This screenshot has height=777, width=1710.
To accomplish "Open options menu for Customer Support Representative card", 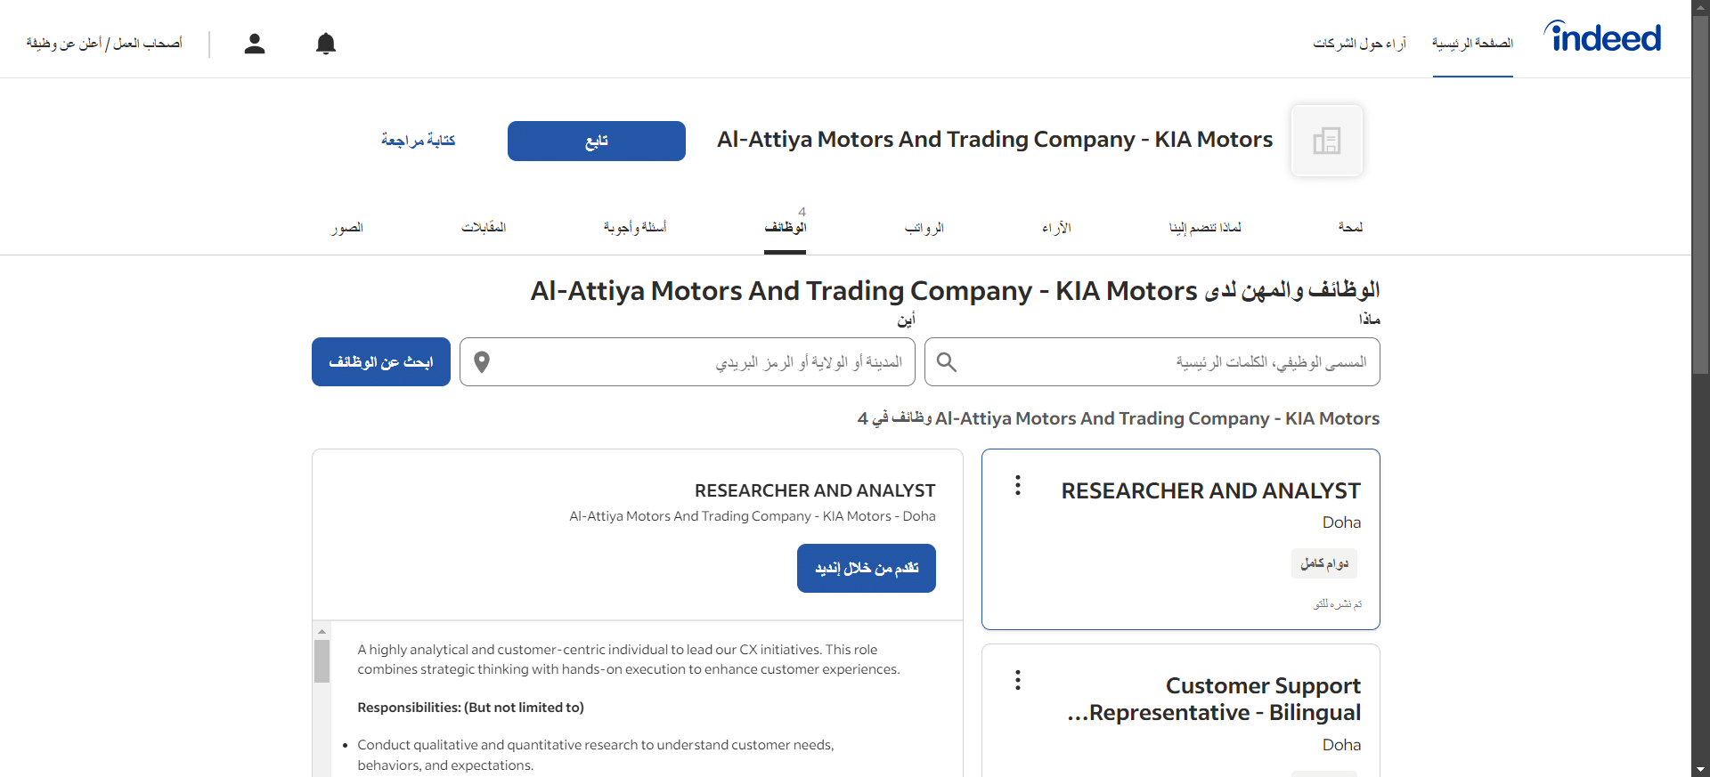I will [1018, 680].
